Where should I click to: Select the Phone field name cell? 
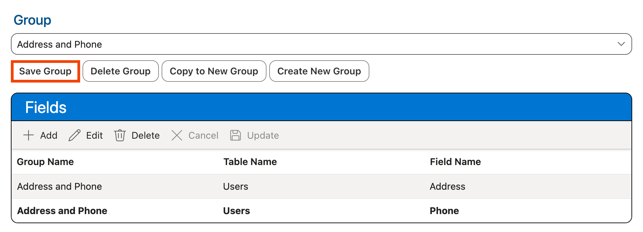pos(444,211)
